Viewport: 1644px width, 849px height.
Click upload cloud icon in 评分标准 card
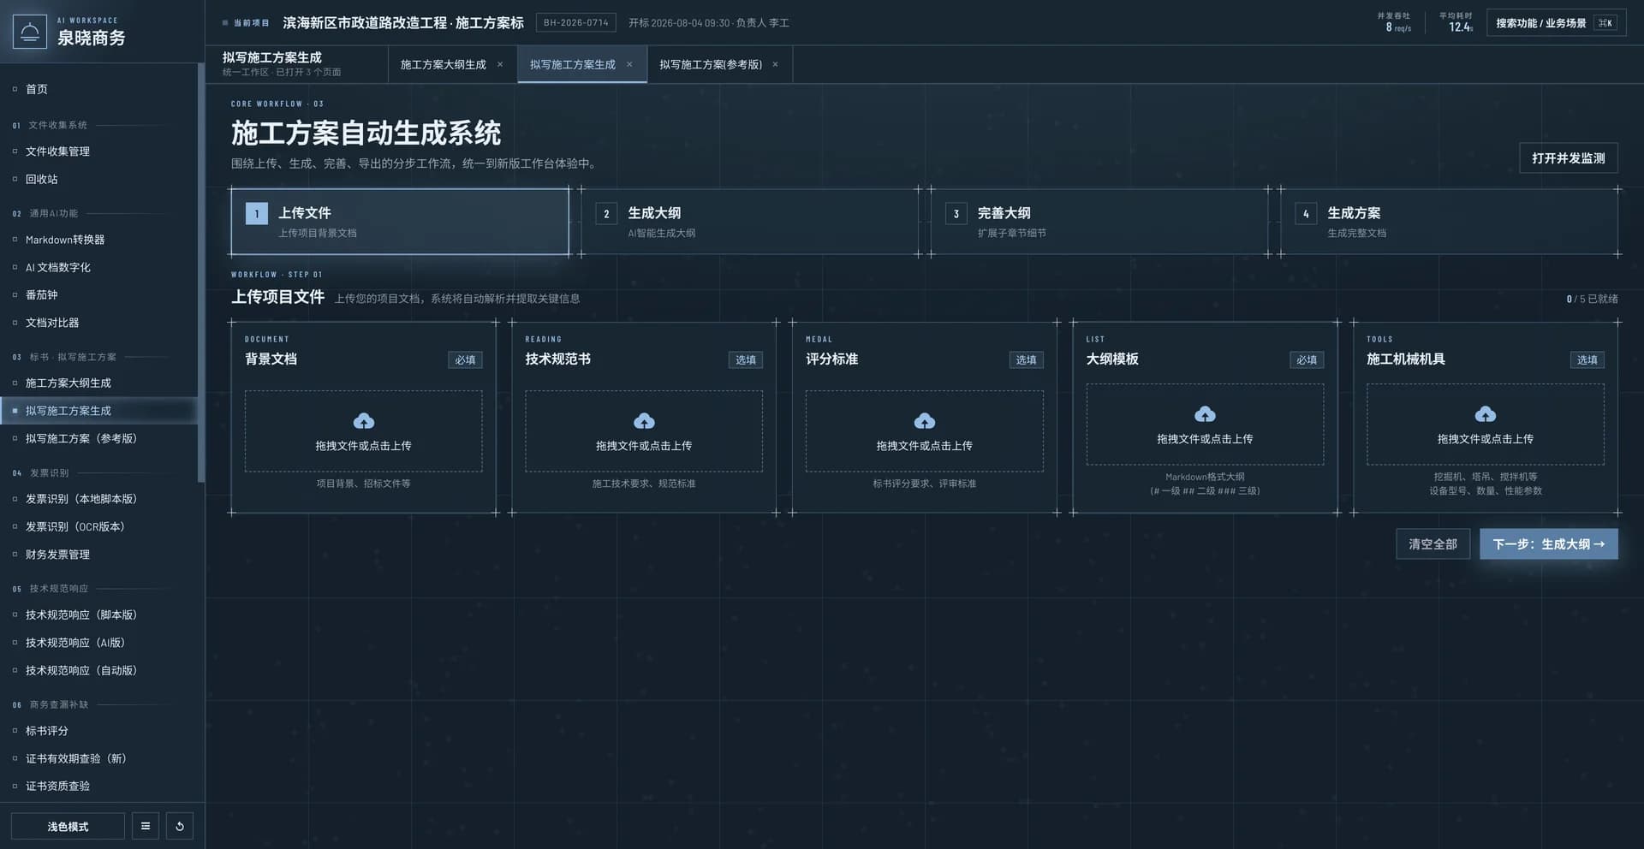[x=925, y=421]
